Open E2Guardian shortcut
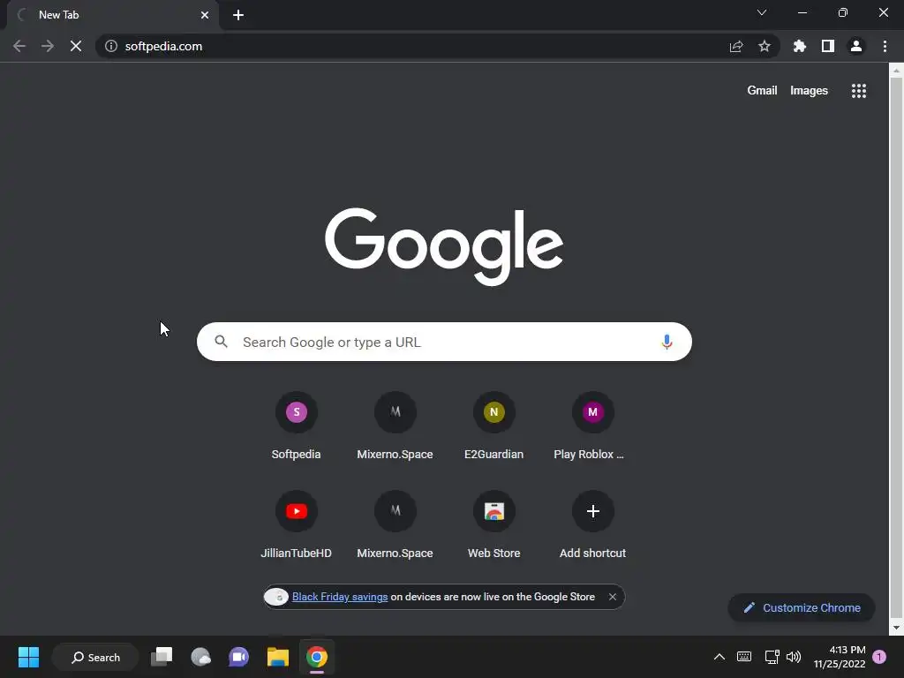 click(494, 426)
